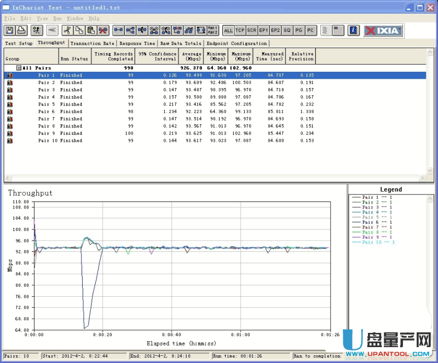
Task: Toggle the TCP filter button
Action: click(x=240, y=31)
